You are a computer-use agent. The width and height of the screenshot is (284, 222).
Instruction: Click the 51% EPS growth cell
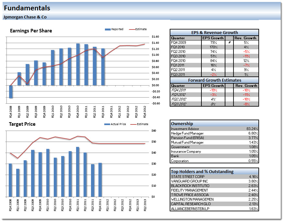[213, 56]
